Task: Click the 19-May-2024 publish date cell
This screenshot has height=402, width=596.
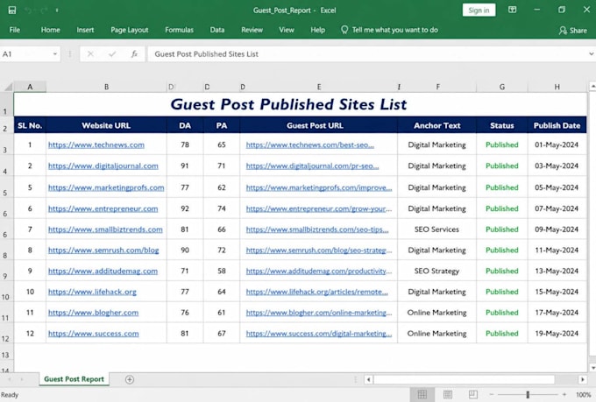Action: pos(557,333)
